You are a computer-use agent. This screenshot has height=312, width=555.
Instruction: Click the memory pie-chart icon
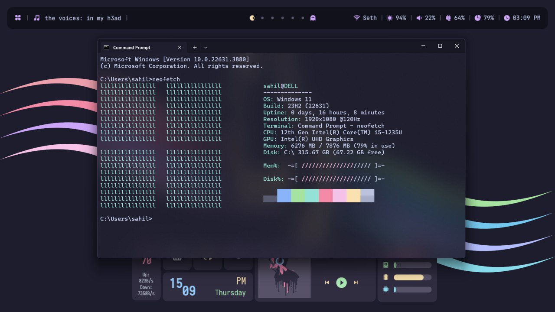click(477, 18)
